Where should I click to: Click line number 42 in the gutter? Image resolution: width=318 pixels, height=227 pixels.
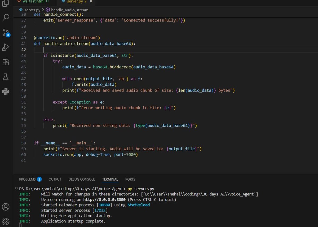pos(23,50)
